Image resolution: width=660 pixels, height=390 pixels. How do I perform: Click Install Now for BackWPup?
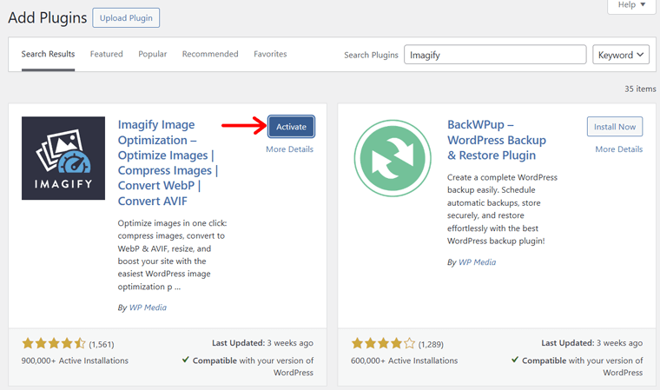615,126
